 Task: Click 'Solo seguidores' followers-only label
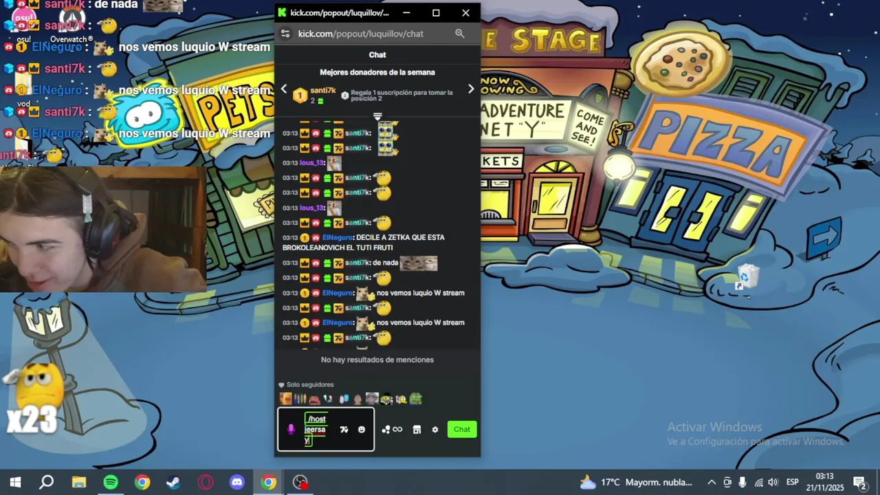(310, 385)
